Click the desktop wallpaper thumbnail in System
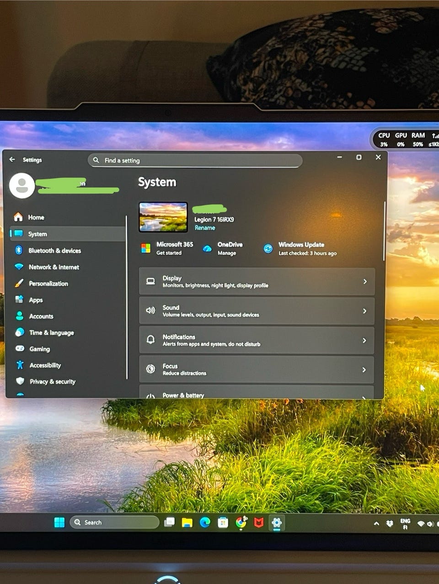The width and height of the screenshot is (439, 584). pyautogui.click(x=163, y=217)
